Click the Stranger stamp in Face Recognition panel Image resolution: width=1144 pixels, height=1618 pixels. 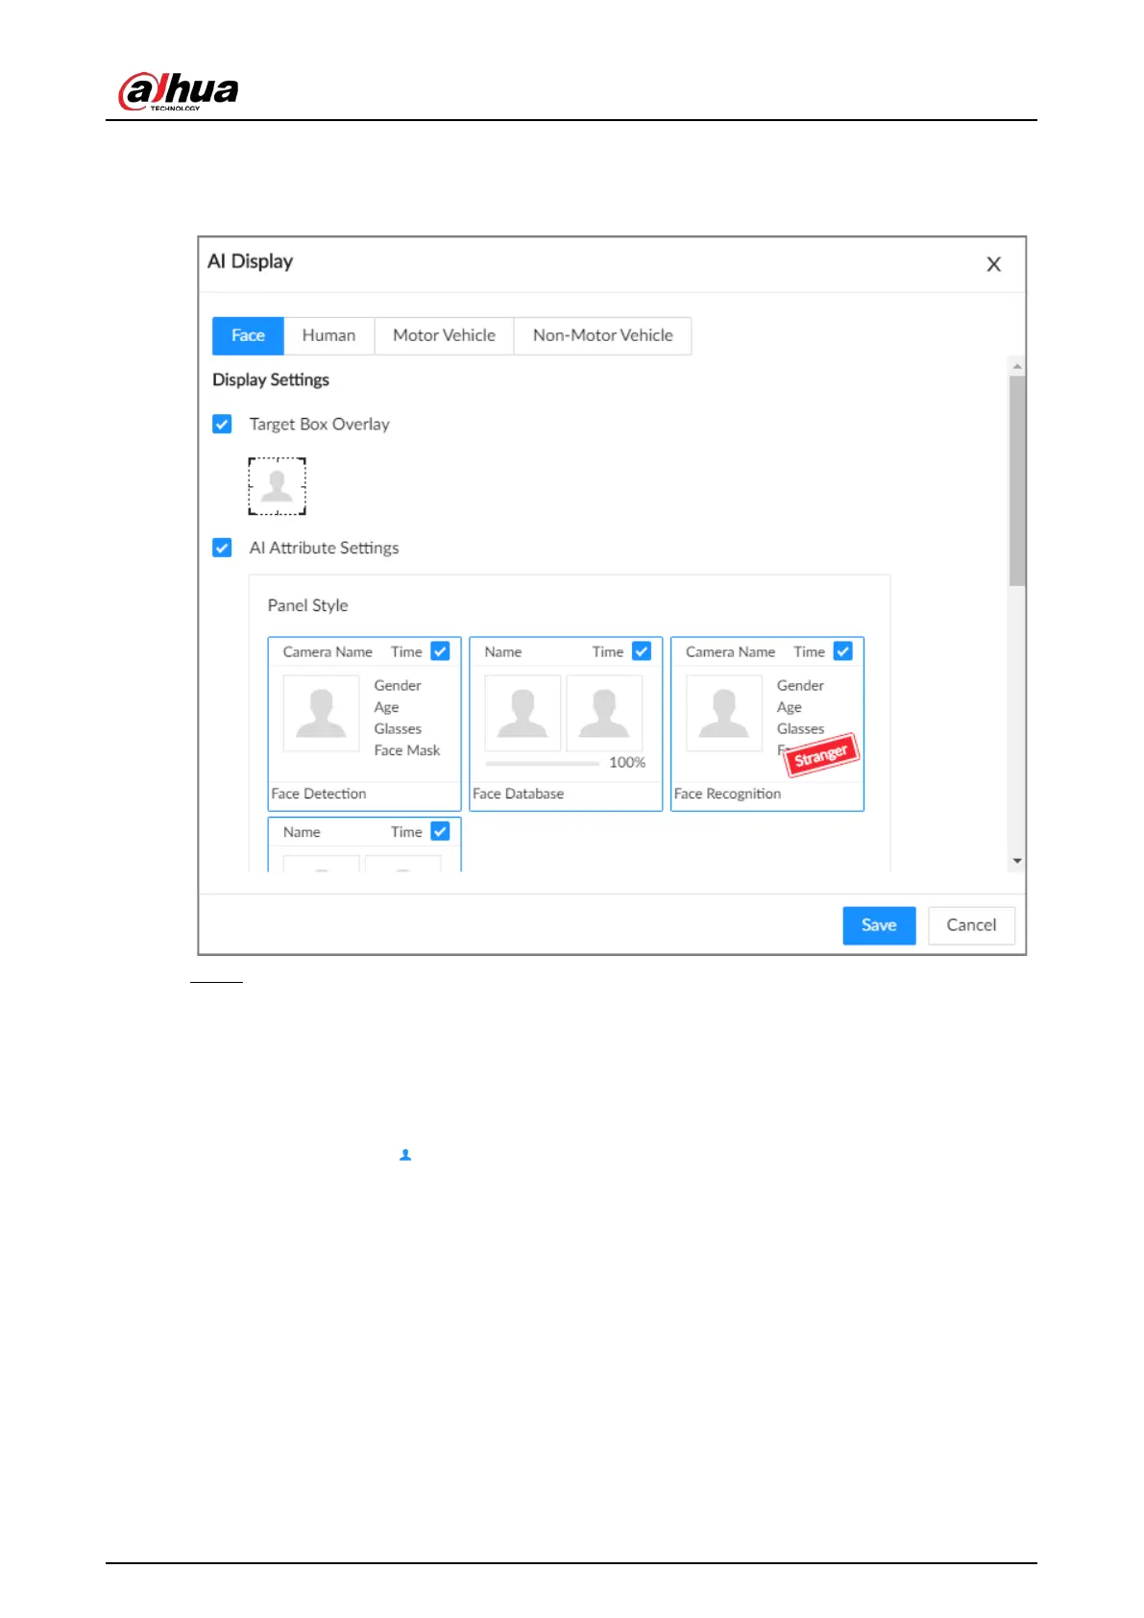click(x=821, y=754)
